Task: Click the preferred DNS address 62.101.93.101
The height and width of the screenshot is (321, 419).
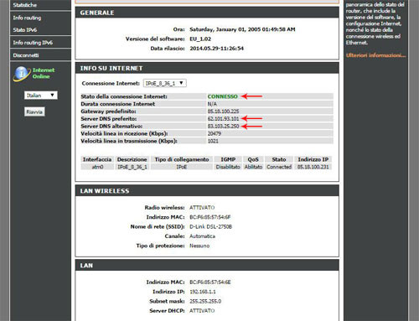Action: click(223, 119)
